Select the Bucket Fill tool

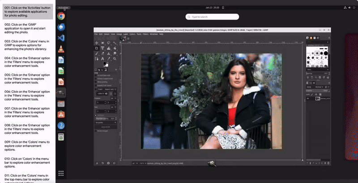tap(115, 48)
